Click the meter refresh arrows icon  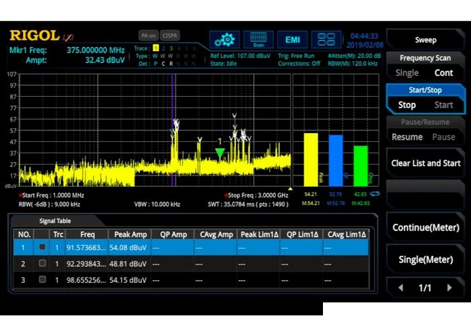375,194
